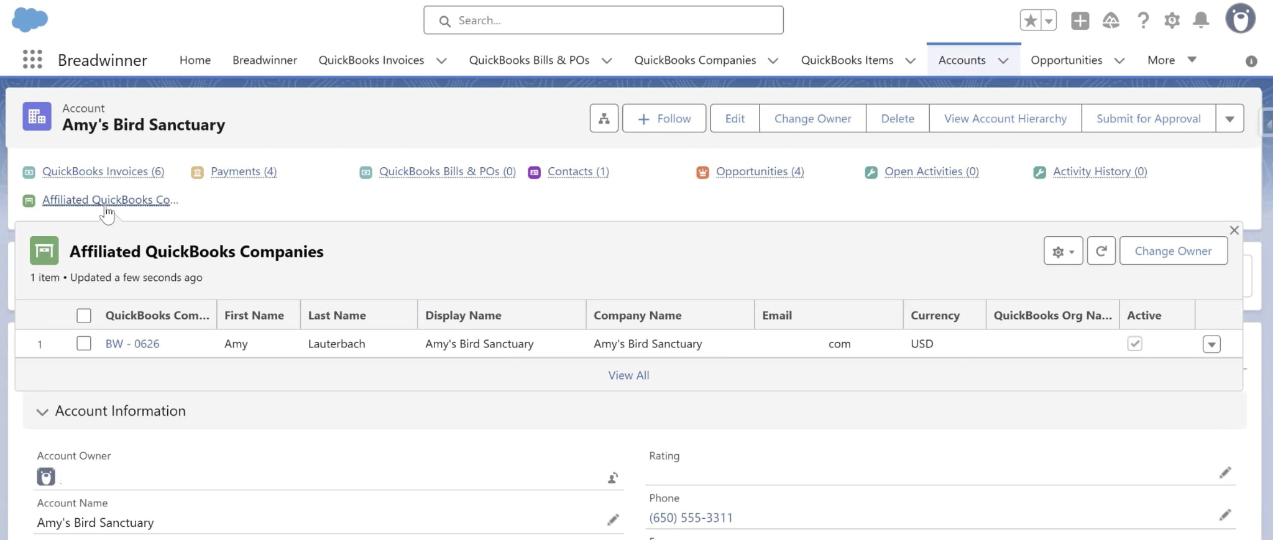Viewport: 1273px width, 540px height.
Task: Click the Account Owner avatar
Action: pos(46,477)
